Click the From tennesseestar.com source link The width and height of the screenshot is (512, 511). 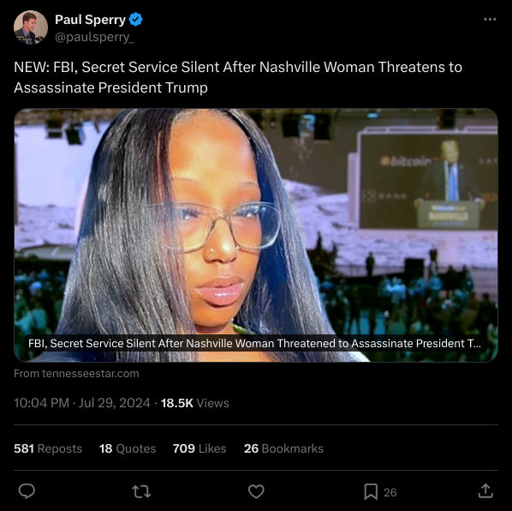76,373
